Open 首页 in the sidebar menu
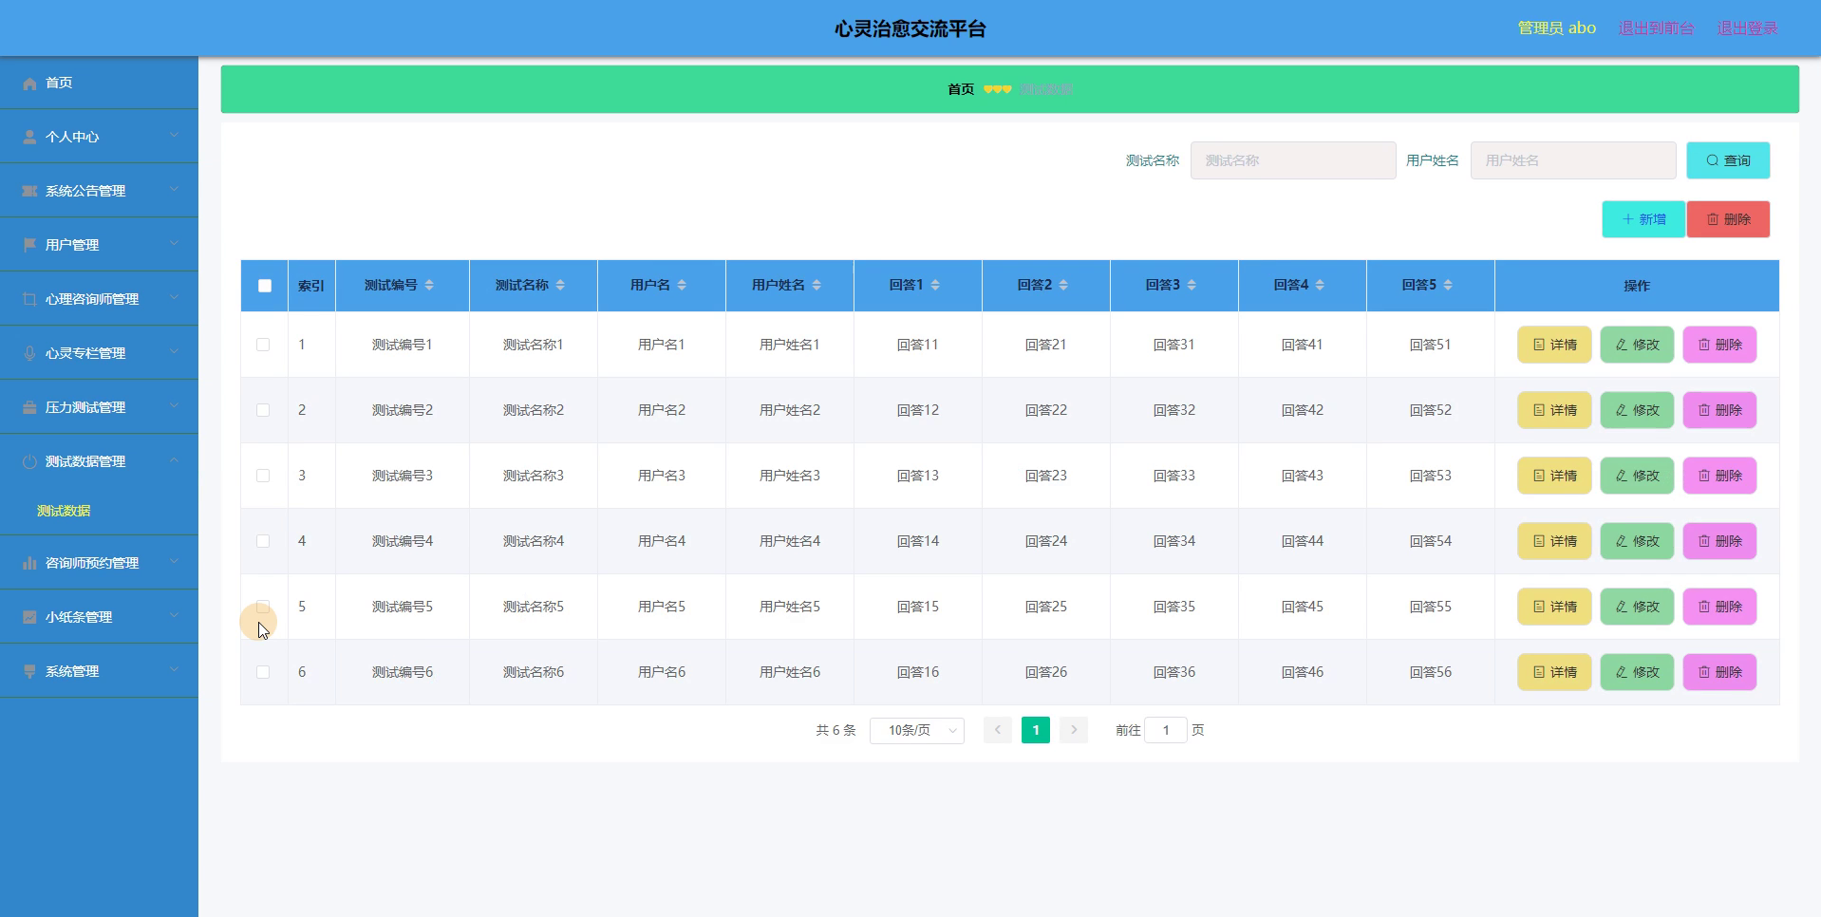This screenshot has width=1821, height=917. point(99,83)
